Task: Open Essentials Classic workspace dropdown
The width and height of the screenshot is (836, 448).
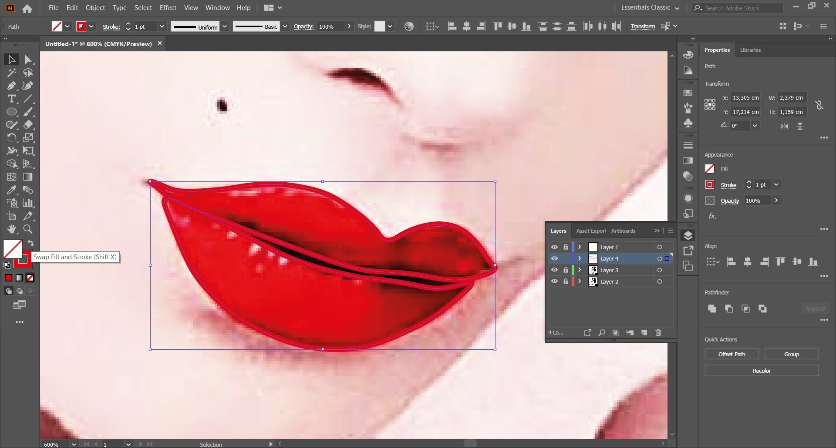Action: click(650, 8)
